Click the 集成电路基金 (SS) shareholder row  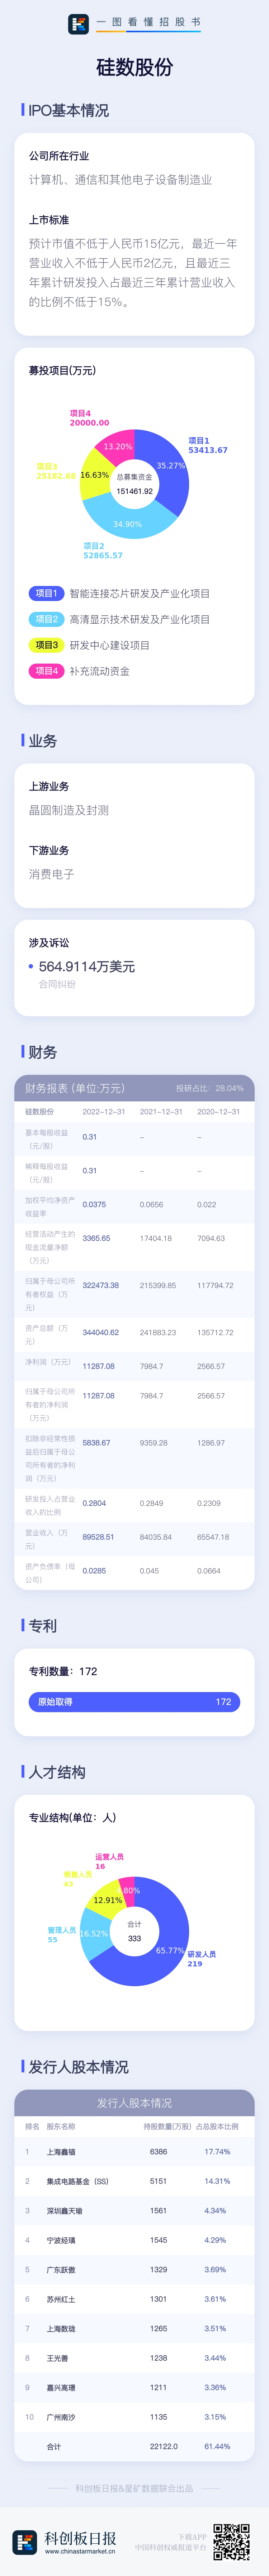coord(134,2181)
